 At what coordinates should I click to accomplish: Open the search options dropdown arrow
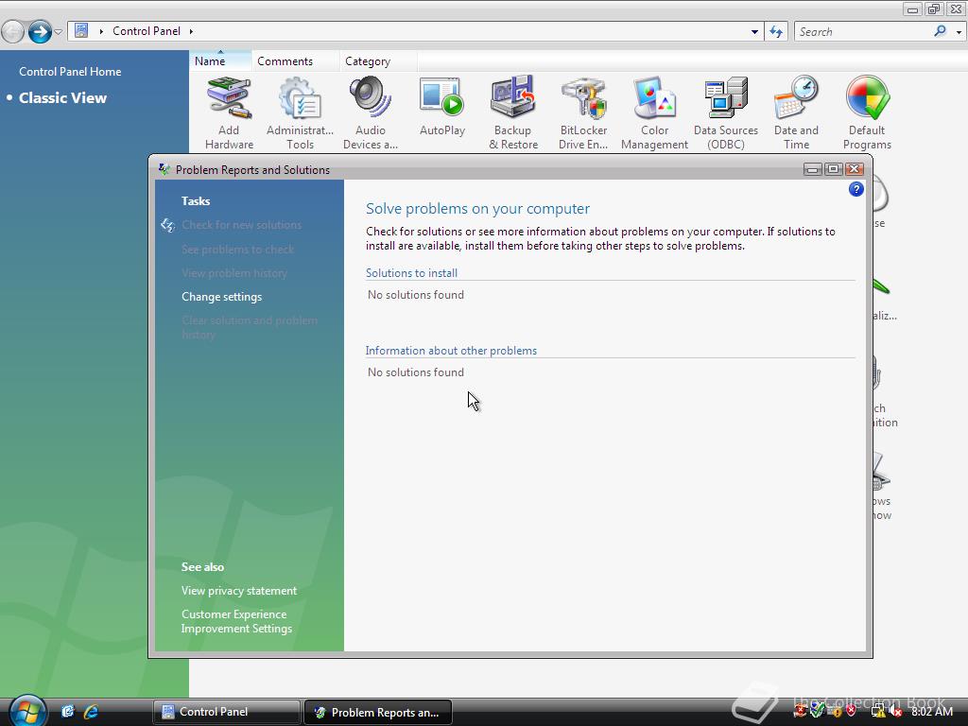(x=959, y=31)
